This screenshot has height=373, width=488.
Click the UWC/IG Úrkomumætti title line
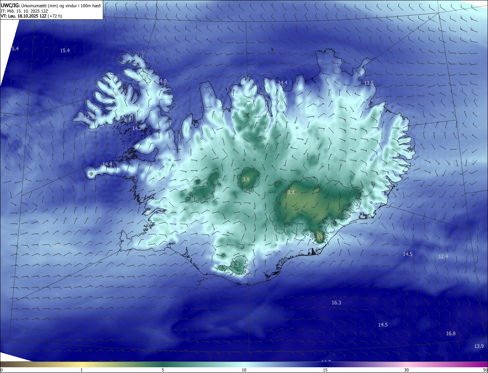(51, 5)
